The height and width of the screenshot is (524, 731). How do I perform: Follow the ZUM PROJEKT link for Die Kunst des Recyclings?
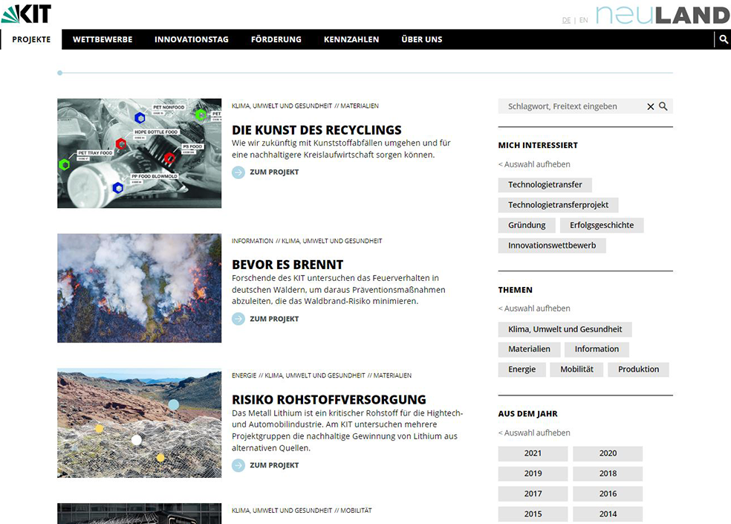click(274, 172)
